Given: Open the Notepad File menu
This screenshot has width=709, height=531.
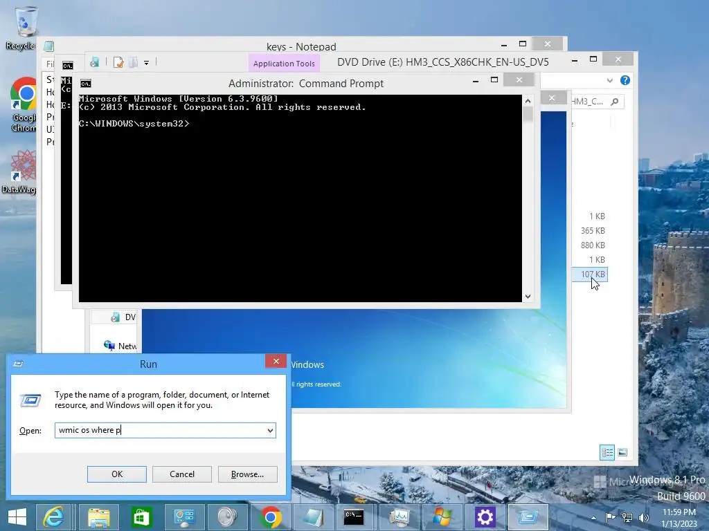Looking at the screenshot, I should click(49, 64).
